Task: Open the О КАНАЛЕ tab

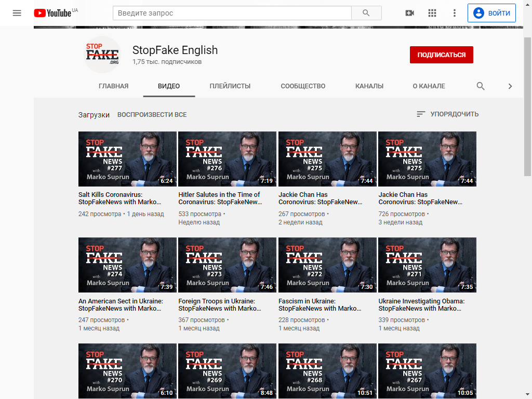Action: click(429, 86)
